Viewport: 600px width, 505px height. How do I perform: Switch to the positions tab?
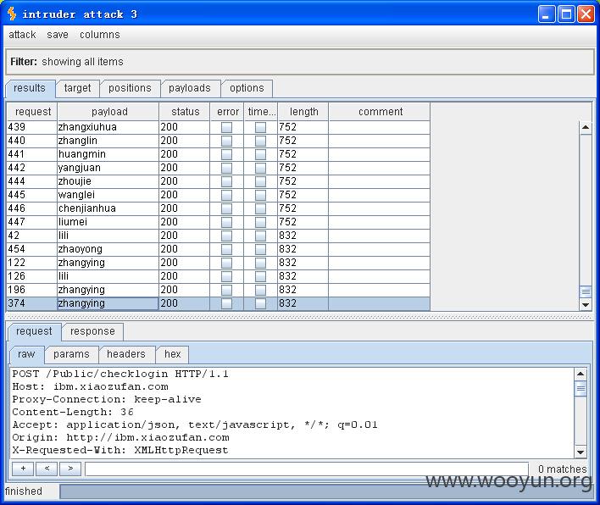coord(130,88)
